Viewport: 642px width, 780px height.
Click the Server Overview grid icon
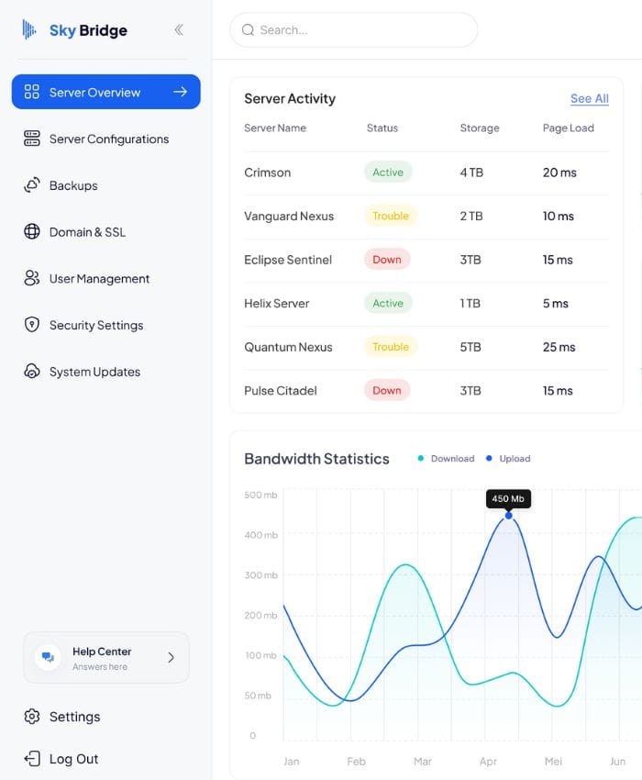pyautogui.click(x=32, y=92)
